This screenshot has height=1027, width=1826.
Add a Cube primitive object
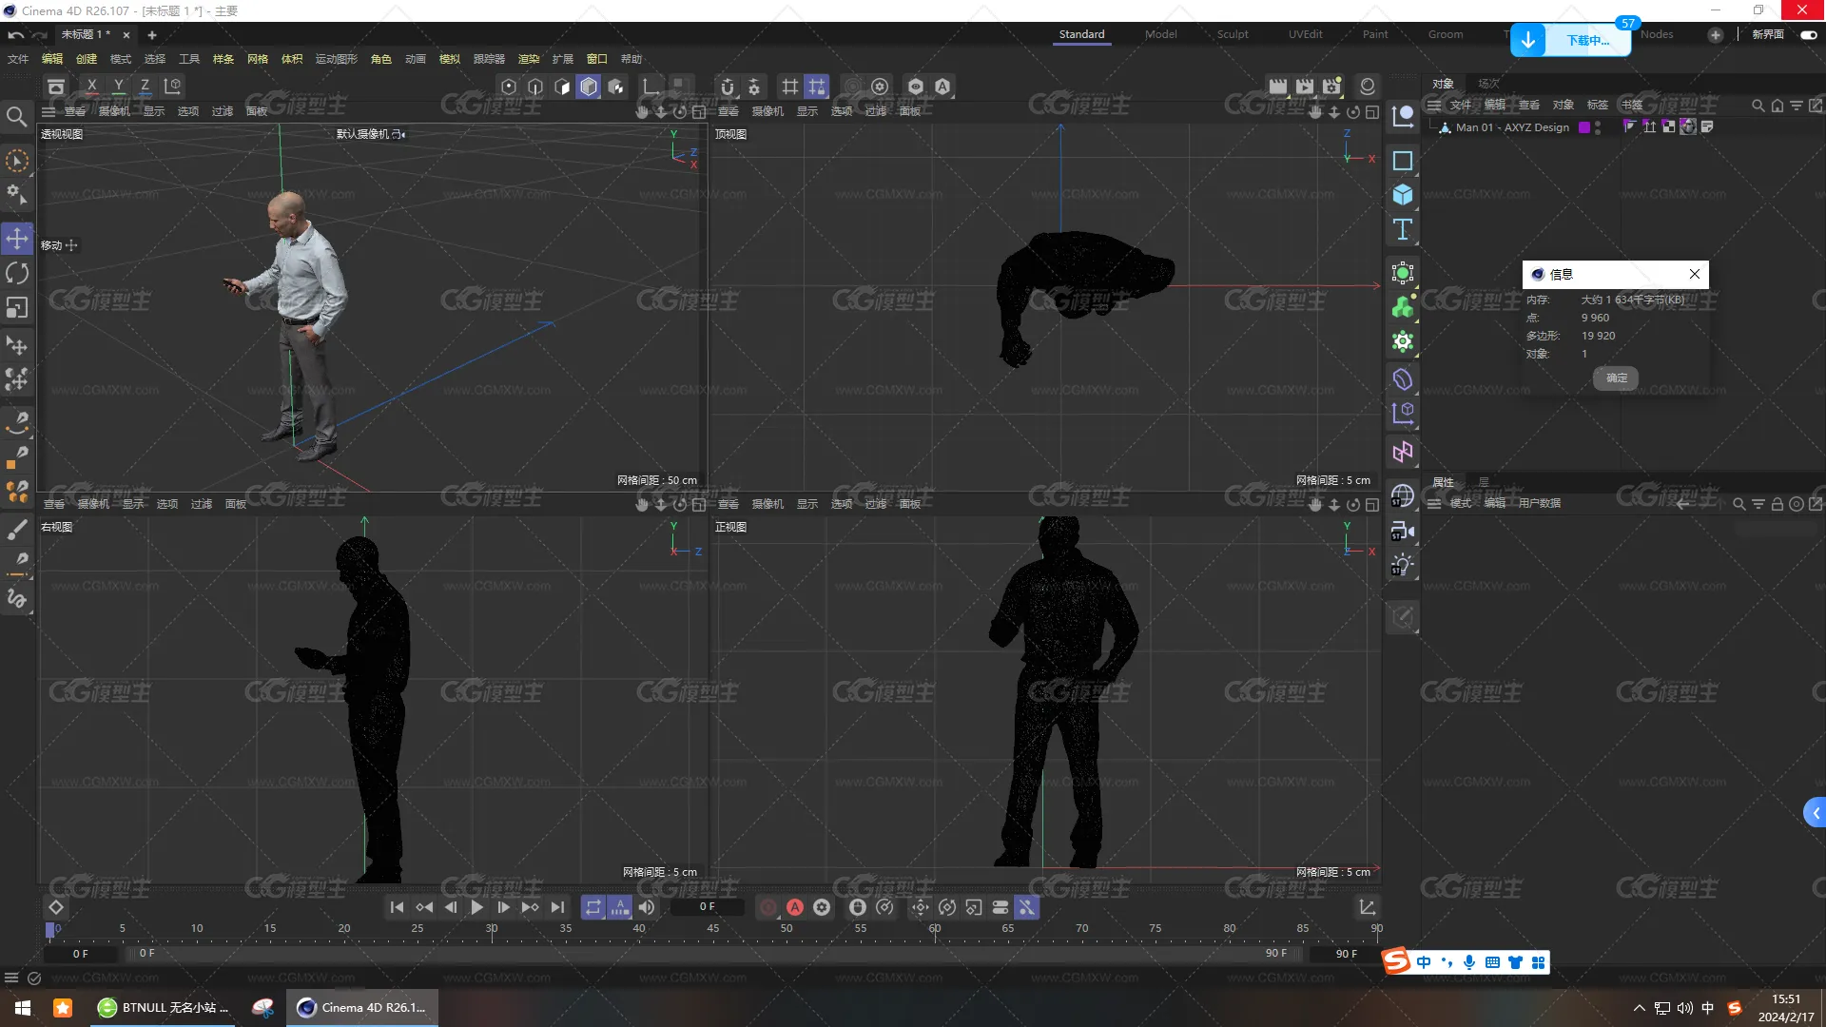click(1403, 195)
